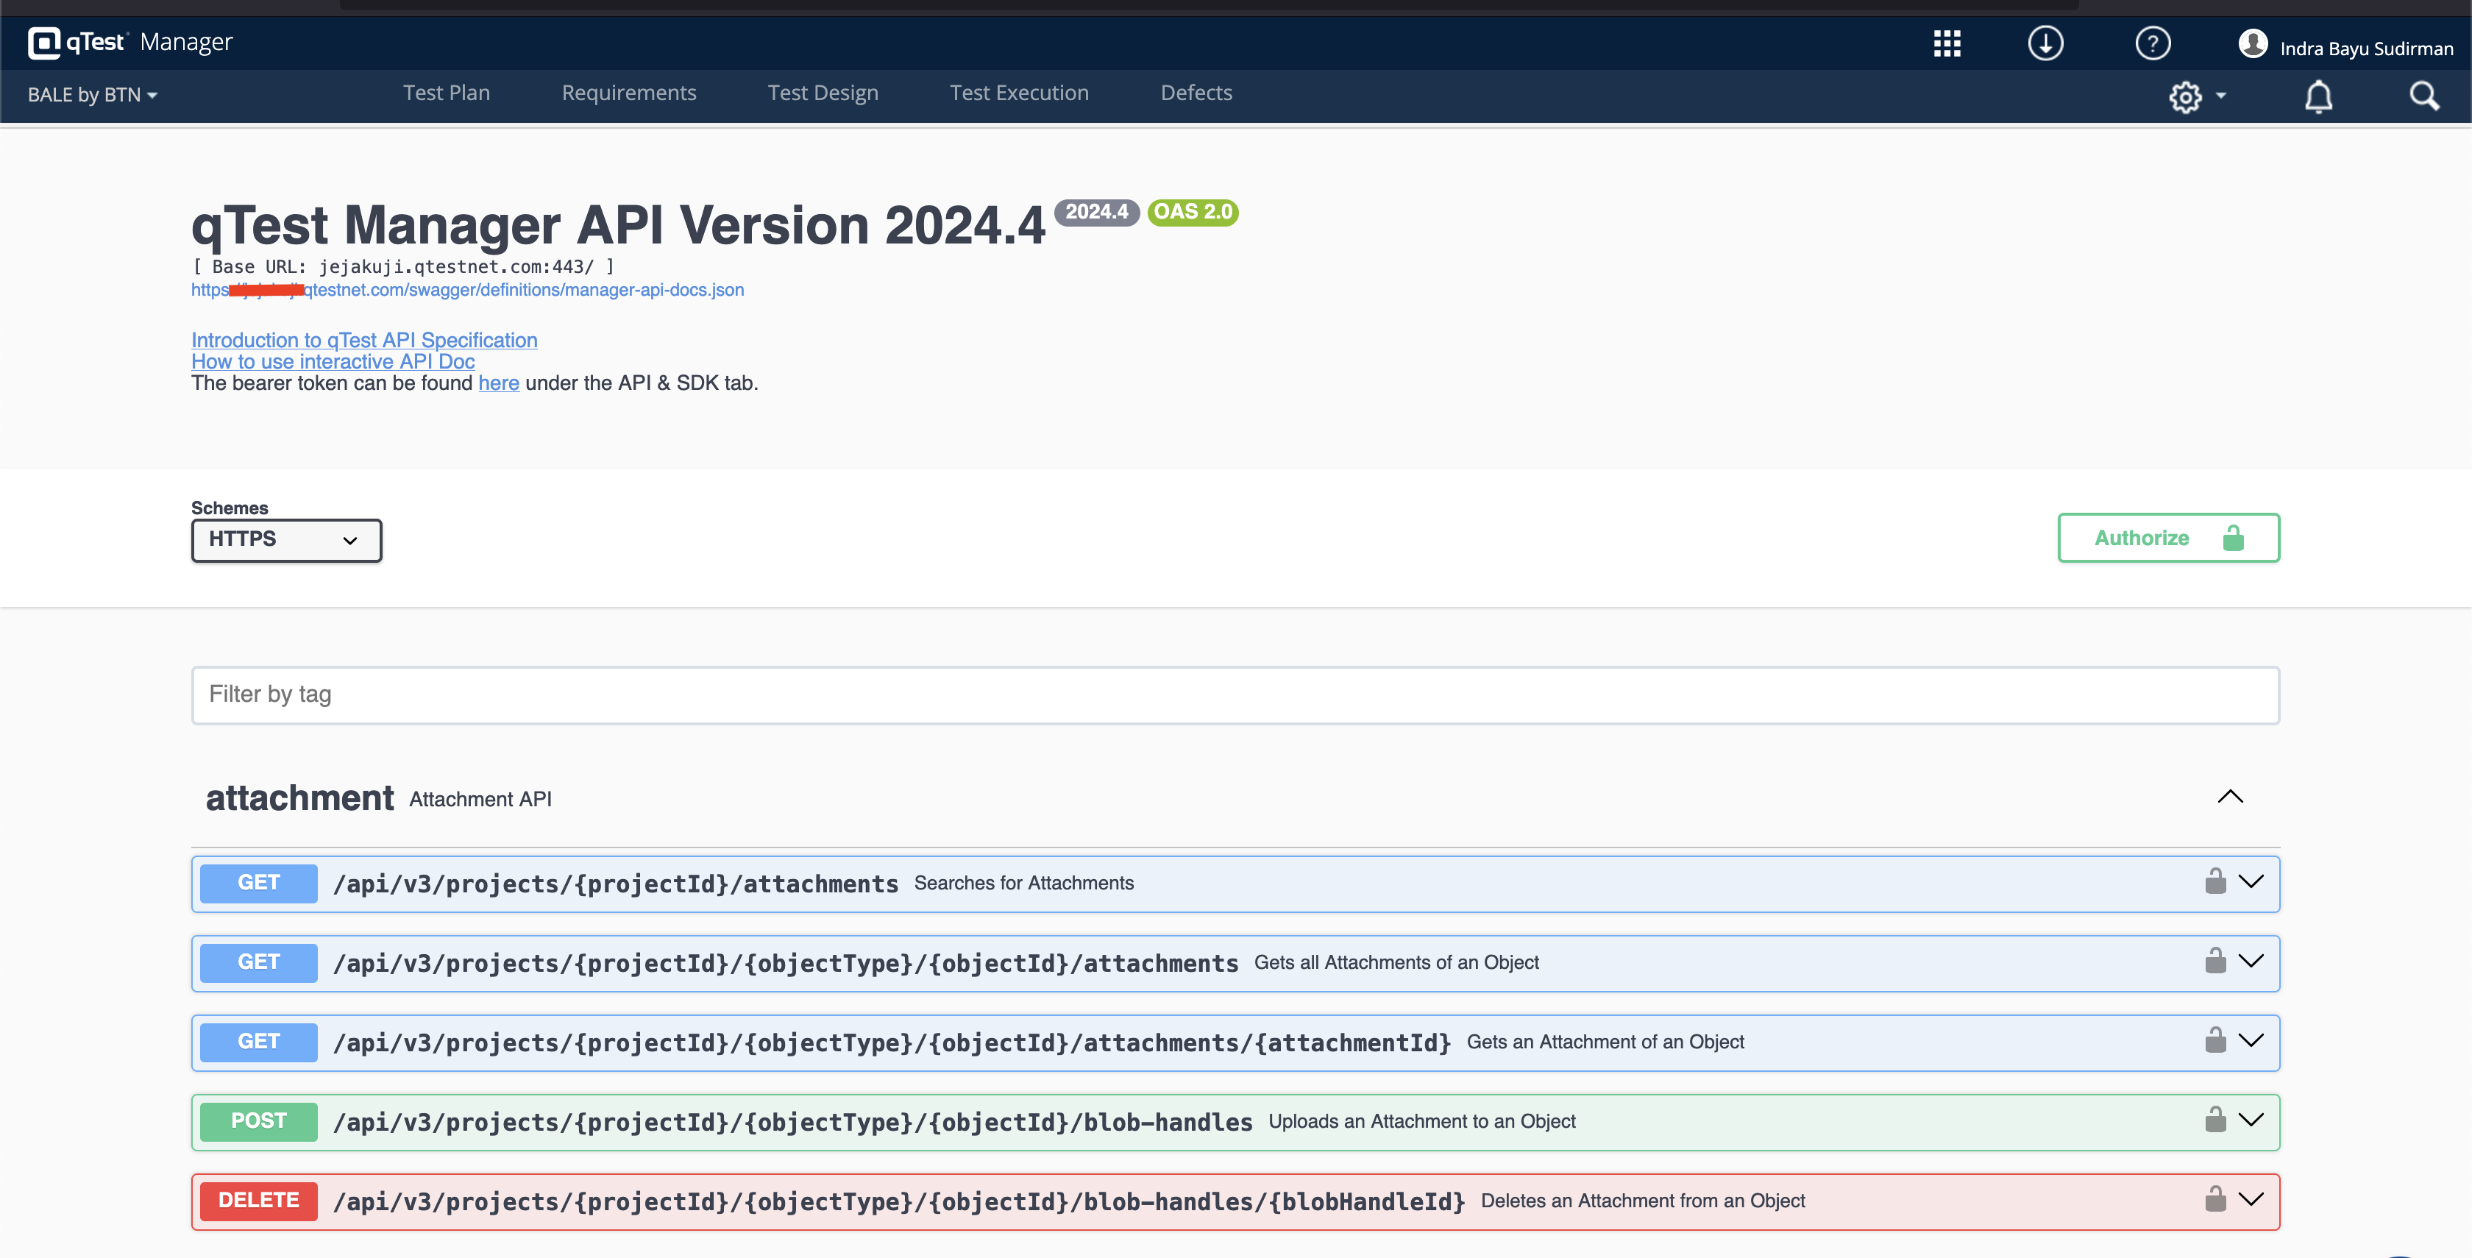Screen dimensions: 2472x1258
Task: Open the qTest apps grid menu
Action: pos(1947,43)
